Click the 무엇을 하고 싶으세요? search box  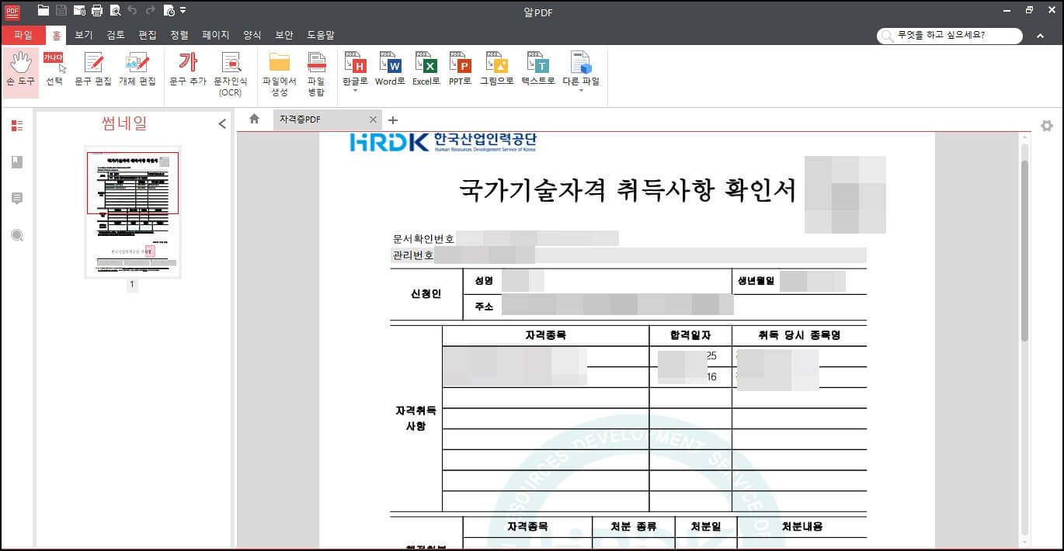click(x=950, y=36)
